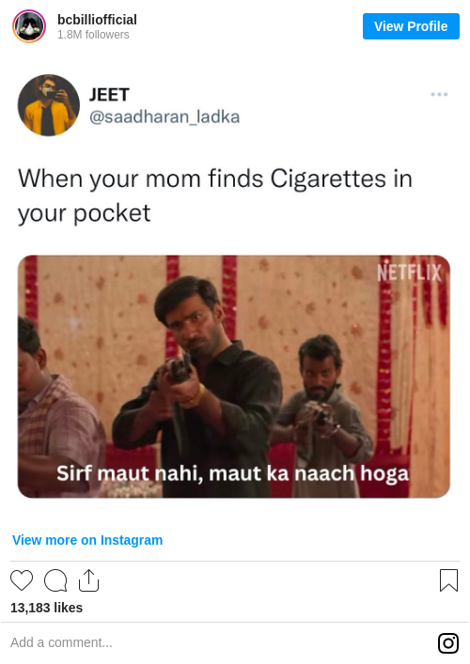Open the Netflix meme image
The image size is (470, 664).
click(x=234, y=377)
